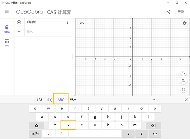The height and width of the screenshot is (139, 190).
Task: Click the enter return key
Action: coord(155,134)
